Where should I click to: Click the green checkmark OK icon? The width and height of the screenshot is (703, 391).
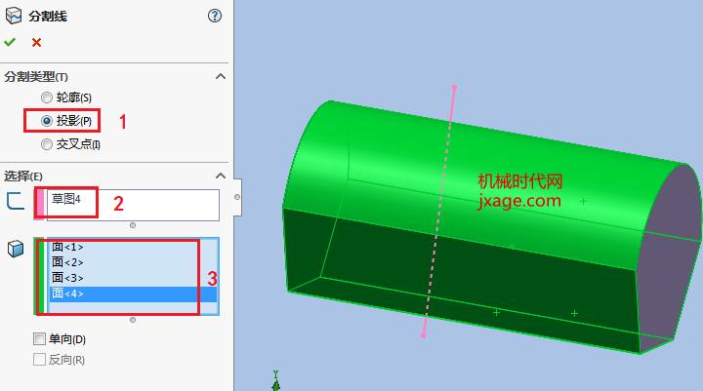point(10,42)
